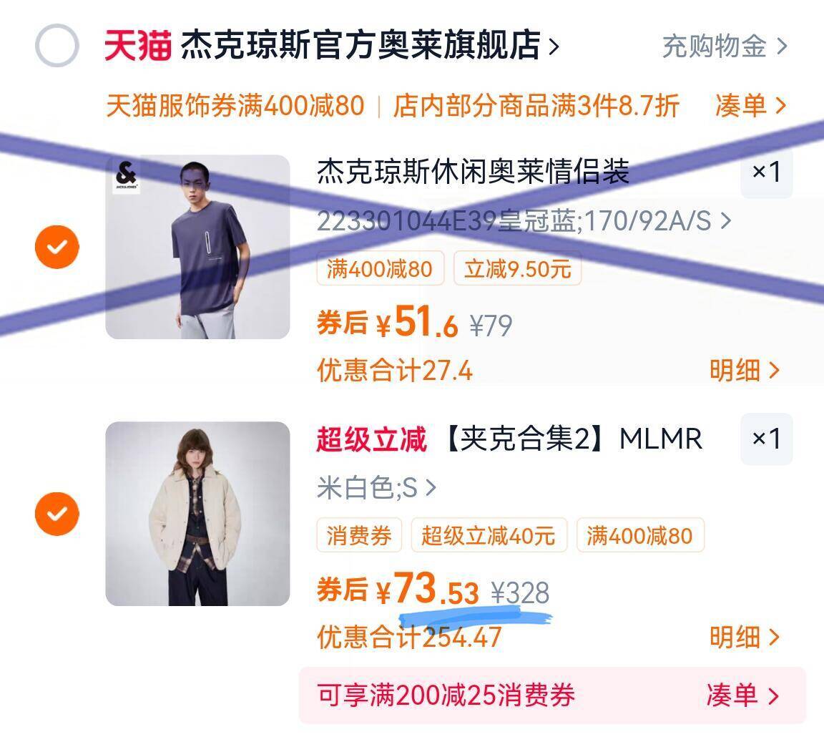This screenshot has height=737, width=824.
Task: Uncheck the 杰克琼斯休闲奥莱情侣装 T-shirt item
Action: 57,247
